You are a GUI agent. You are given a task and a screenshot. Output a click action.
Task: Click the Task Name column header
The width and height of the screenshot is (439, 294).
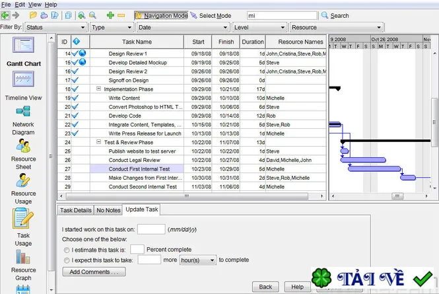tap(137, 42)
